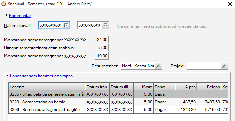Click Belopp cell 7437,50
The height and width of the screenshot is (121, 235).
209,102
